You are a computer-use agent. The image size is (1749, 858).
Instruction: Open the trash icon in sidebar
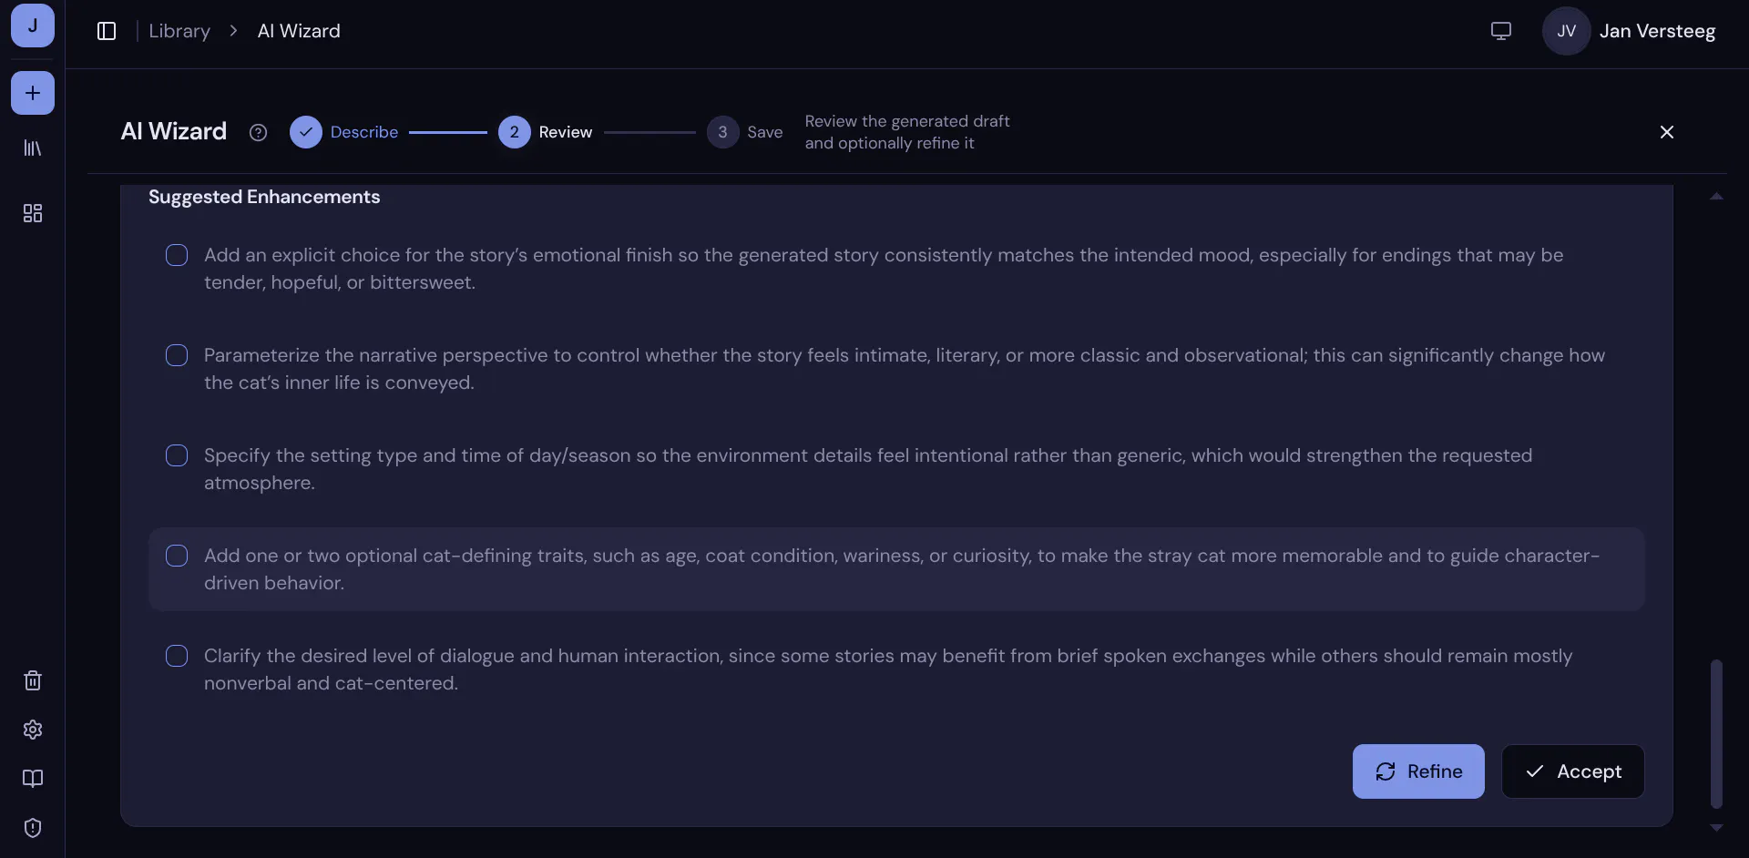click(33, 680)
